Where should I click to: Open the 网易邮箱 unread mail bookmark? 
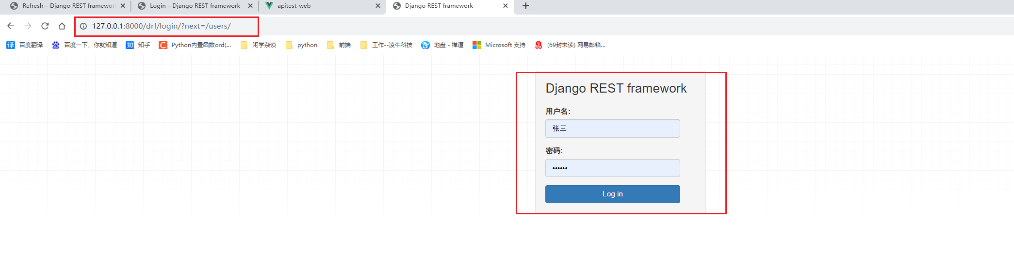[570, 45]
